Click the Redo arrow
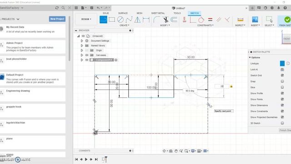291x164 pixels. tap(106, 8)
